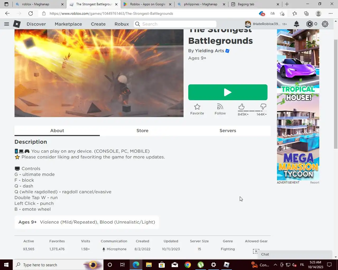This screenshot has width=338, height=270.
Task: Add this page to favorites star icon
Action: point(282,13)
